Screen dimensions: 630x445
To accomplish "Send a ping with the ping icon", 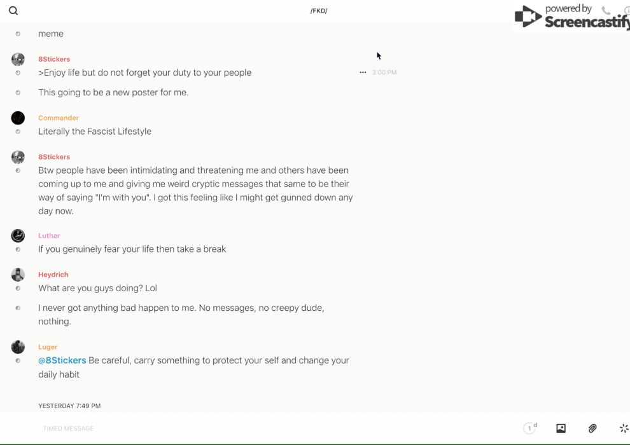I will point(624,428).
